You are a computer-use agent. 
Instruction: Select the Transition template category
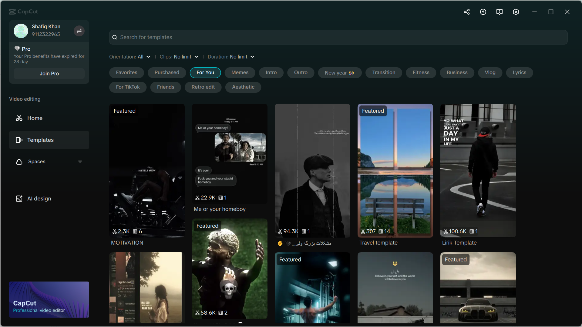point(384,72)
